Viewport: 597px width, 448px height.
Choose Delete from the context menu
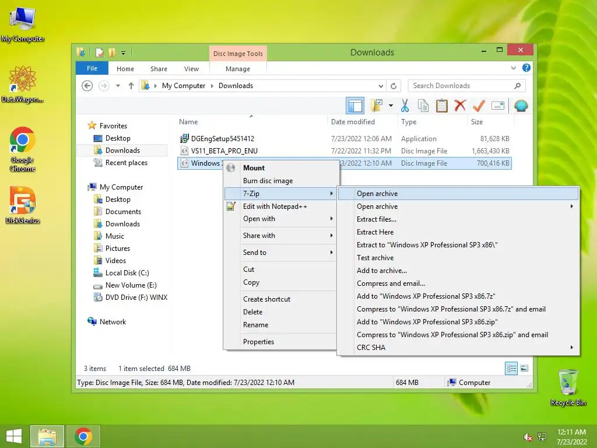pos(280,312)
